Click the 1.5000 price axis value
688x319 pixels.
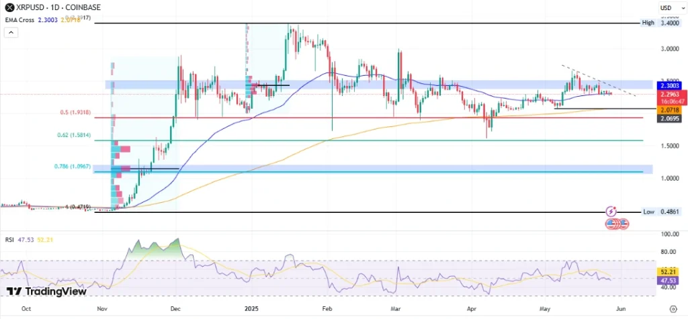(x=669, y=146)
